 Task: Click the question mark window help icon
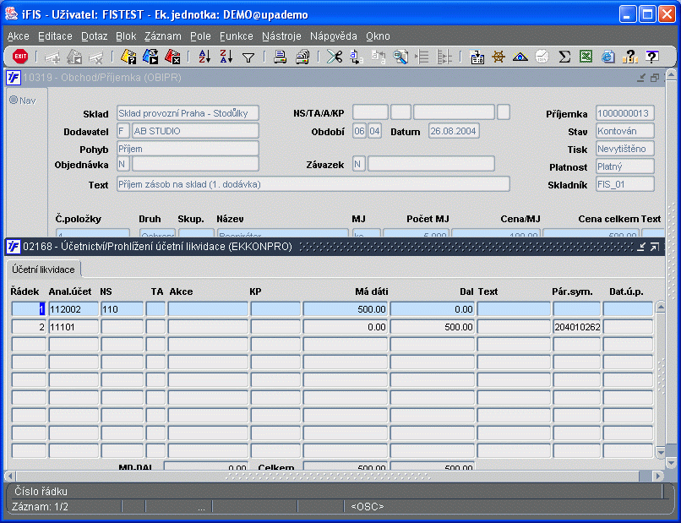coord(651,57)
